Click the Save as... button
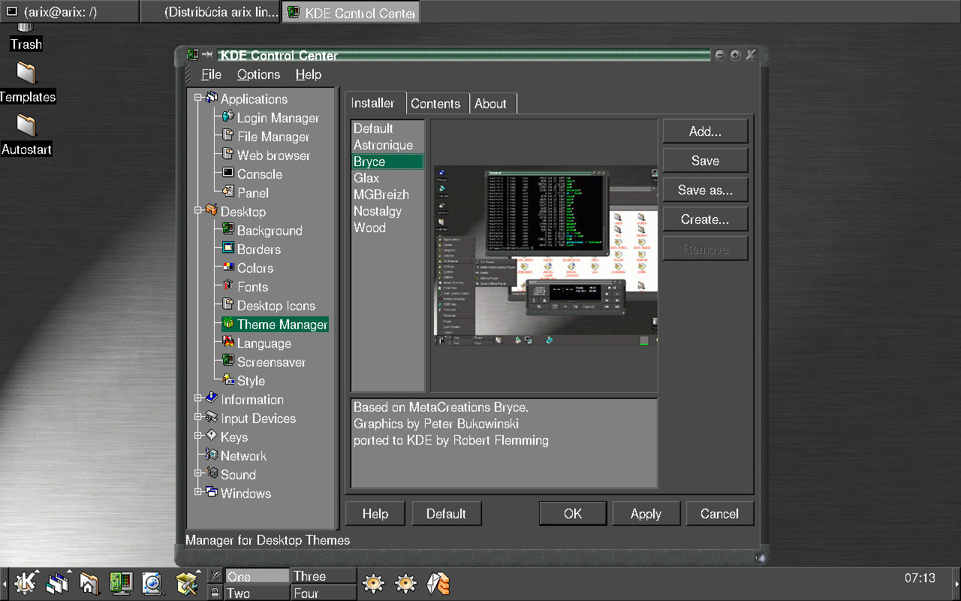 tap(705, 189)
